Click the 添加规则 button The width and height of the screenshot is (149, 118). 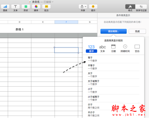coord(114,31)
